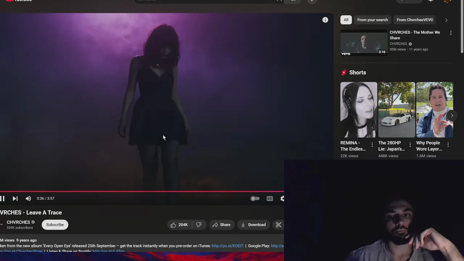Open options menu for Why People Wore Short
The width and height of the screenshot is (464, 261).
(448, 145)
